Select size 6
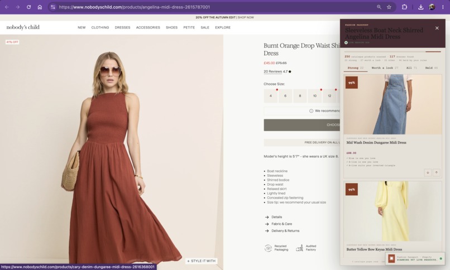 pos(285,96)
